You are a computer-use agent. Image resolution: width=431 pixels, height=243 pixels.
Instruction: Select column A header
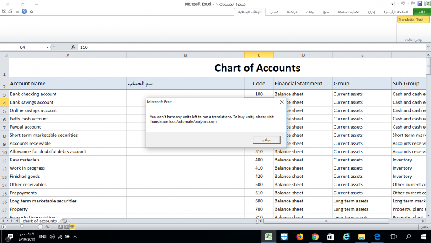pyautogui.click(x=68, y=55)
